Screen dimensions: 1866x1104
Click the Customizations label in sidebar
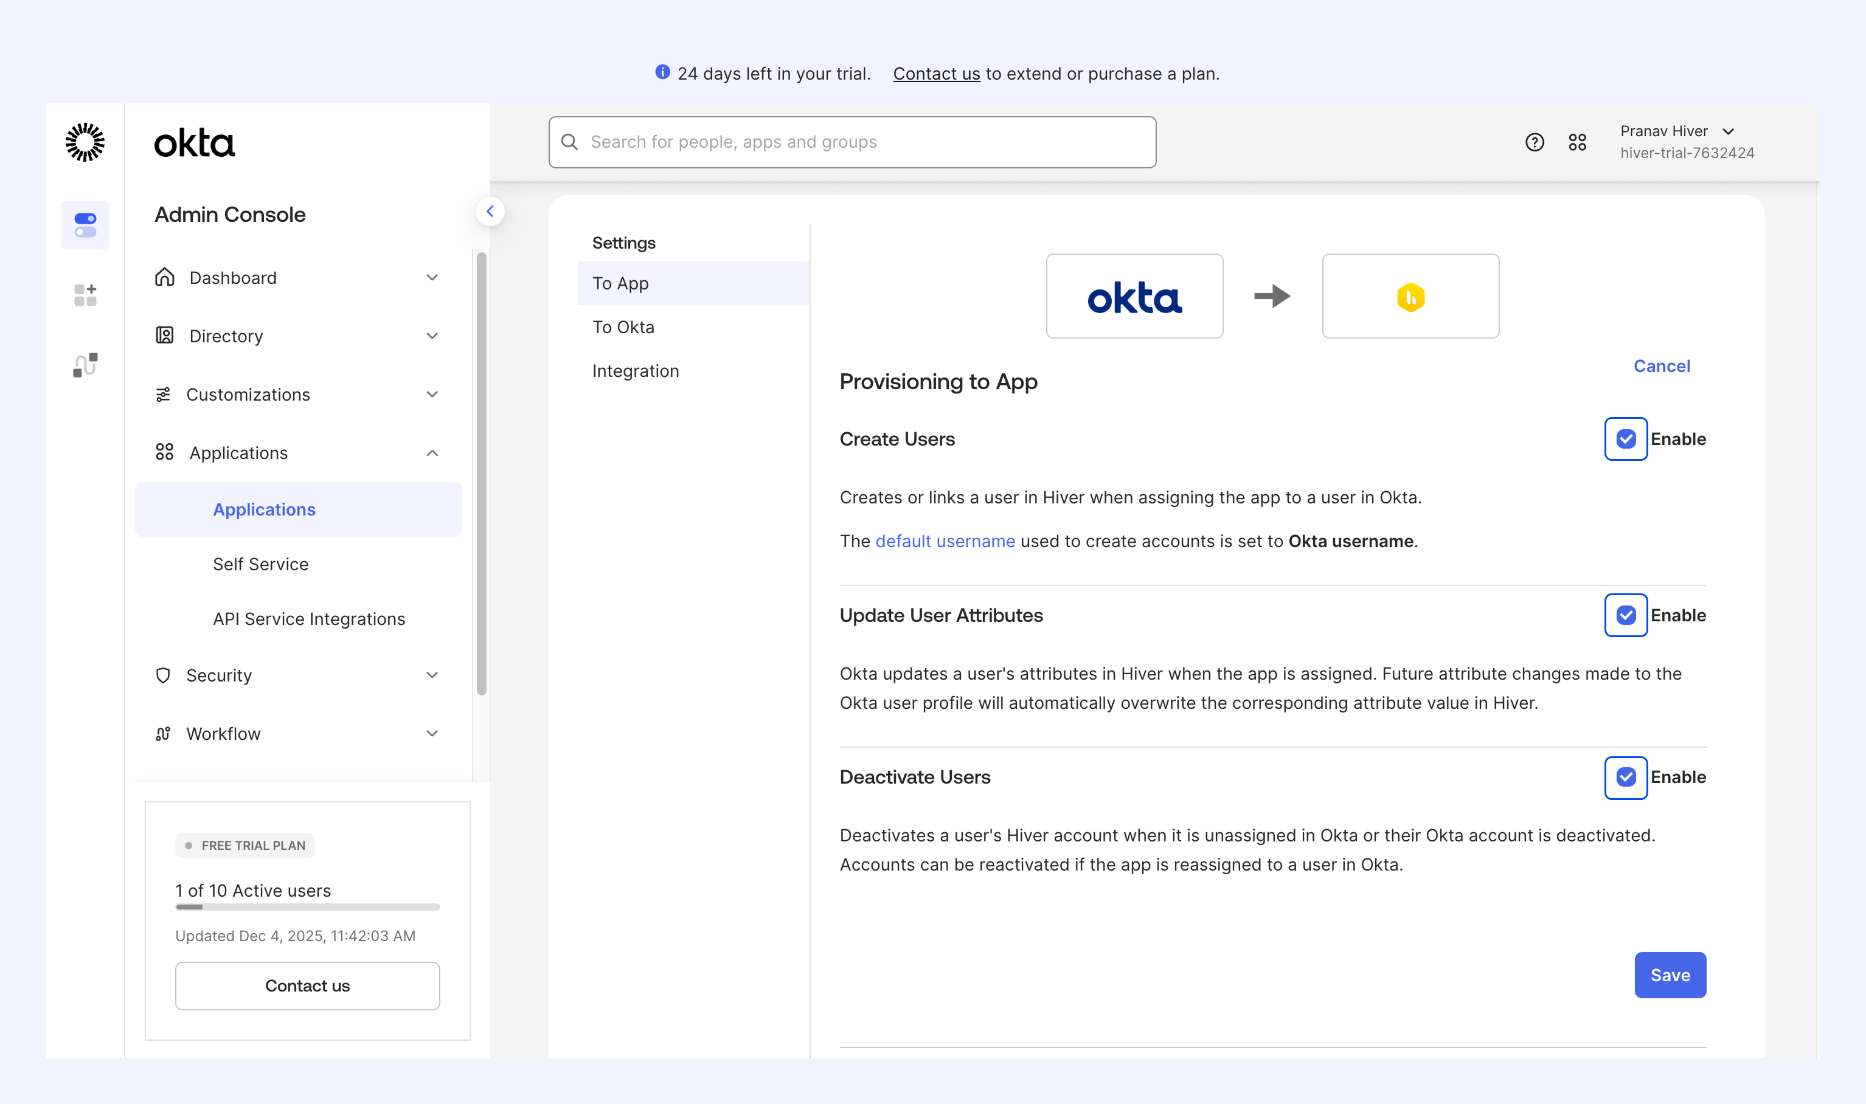point(248,395)
